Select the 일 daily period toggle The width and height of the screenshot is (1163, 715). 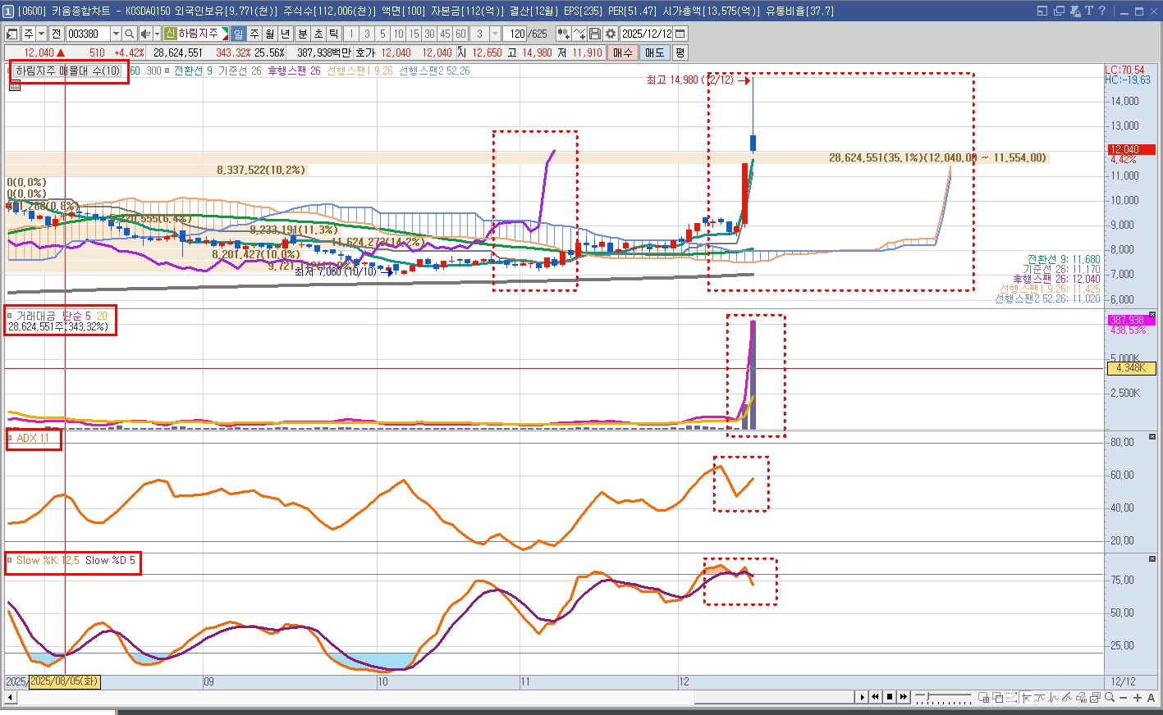coord(239,34)
